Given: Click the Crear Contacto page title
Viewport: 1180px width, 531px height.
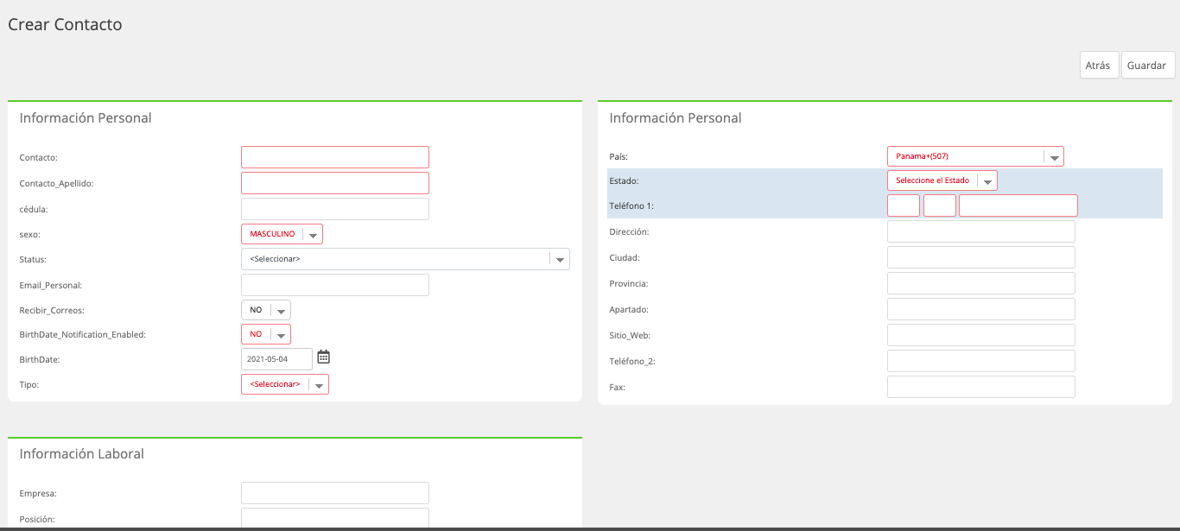Looking at the screenshot, I should [65, 24].
